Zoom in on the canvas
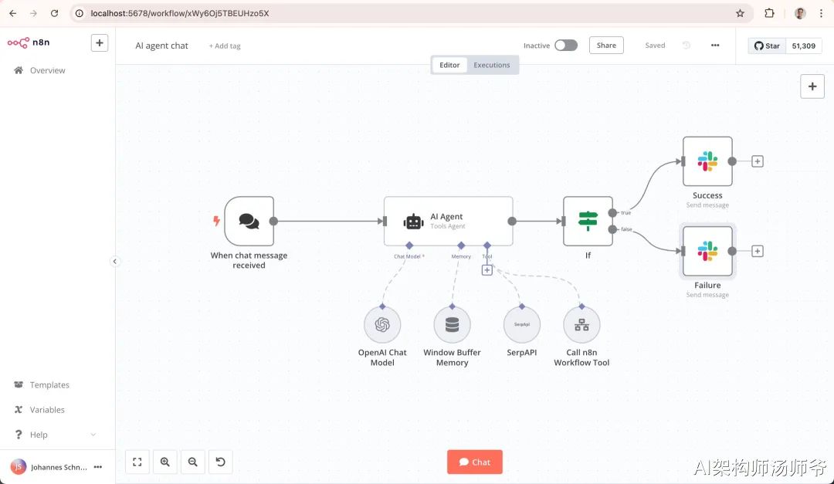 click(165, 462)
